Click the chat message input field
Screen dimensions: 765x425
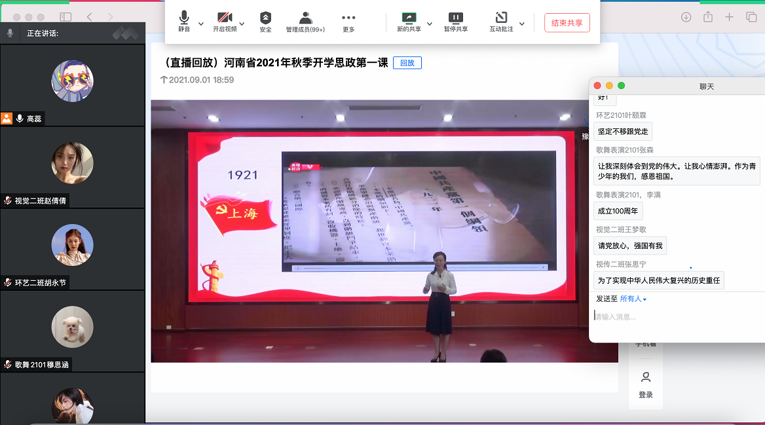pos(675,317)
